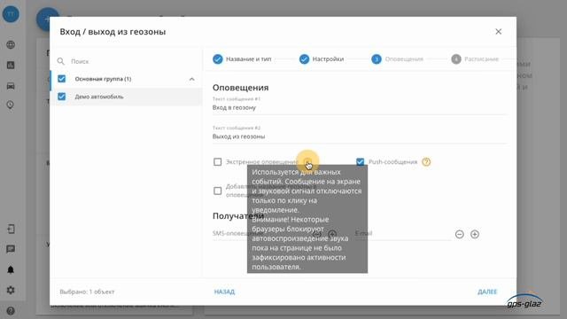Click the E-mail recipient field
Screen dimensions: 567x319
coord(403,233)
